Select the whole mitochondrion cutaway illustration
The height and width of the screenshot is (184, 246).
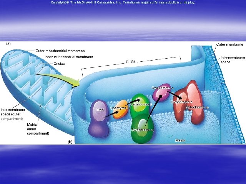tap(37, 92)
